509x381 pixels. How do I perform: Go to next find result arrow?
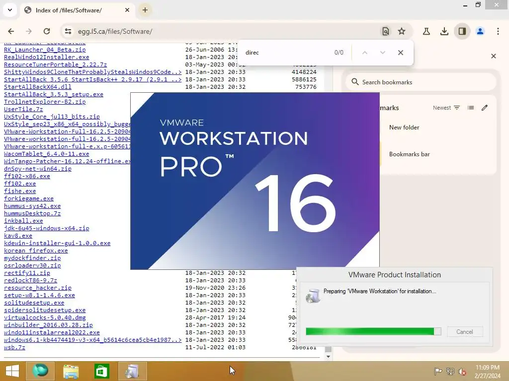[x=383, y=53]
